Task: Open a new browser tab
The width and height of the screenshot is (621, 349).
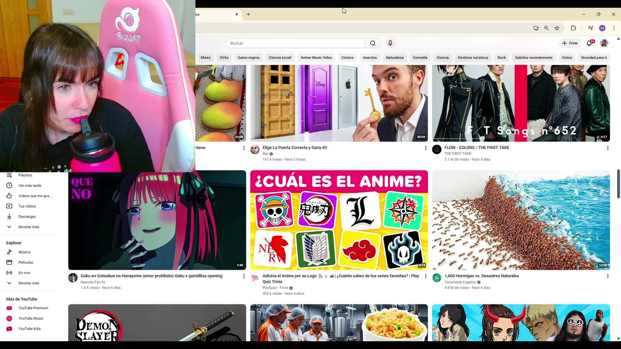Action: [248, 14]
